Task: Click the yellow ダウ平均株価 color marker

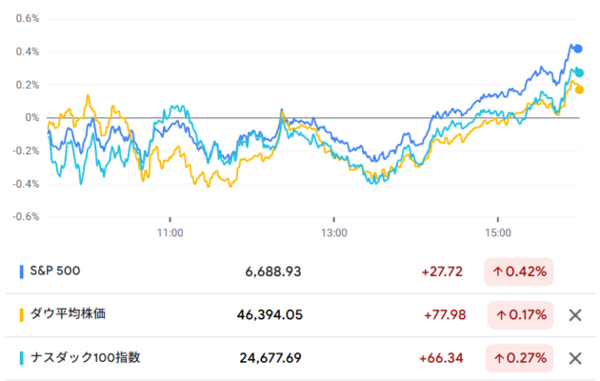Action: [x=22, y=314]
